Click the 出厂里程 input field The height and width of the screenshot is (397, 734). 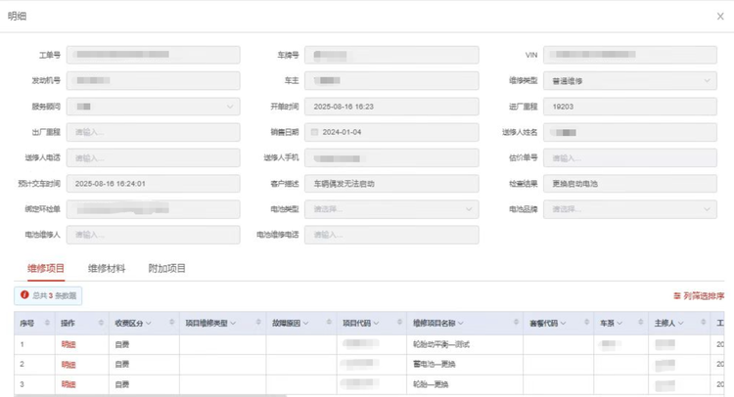pos(153,132)
